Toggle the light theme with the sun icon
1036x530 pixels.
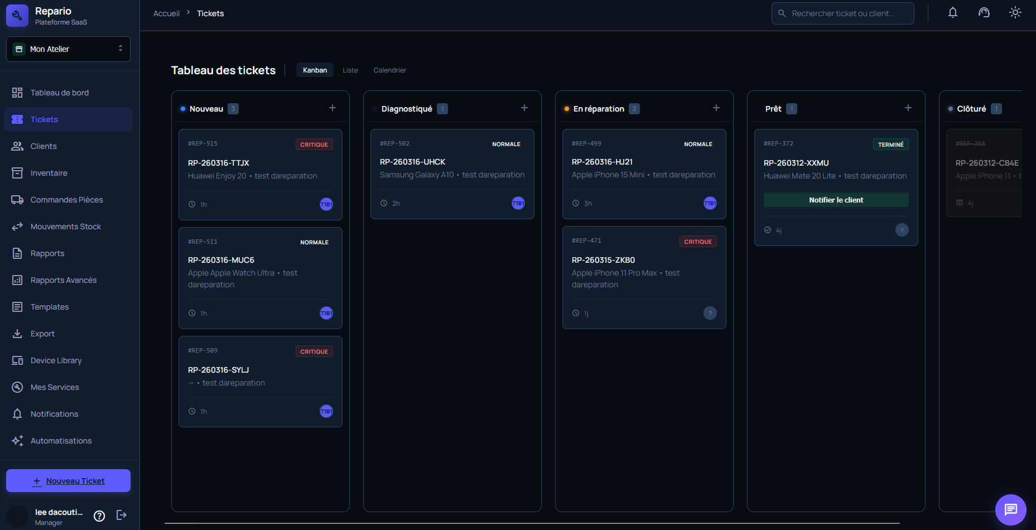[1015, 12]
